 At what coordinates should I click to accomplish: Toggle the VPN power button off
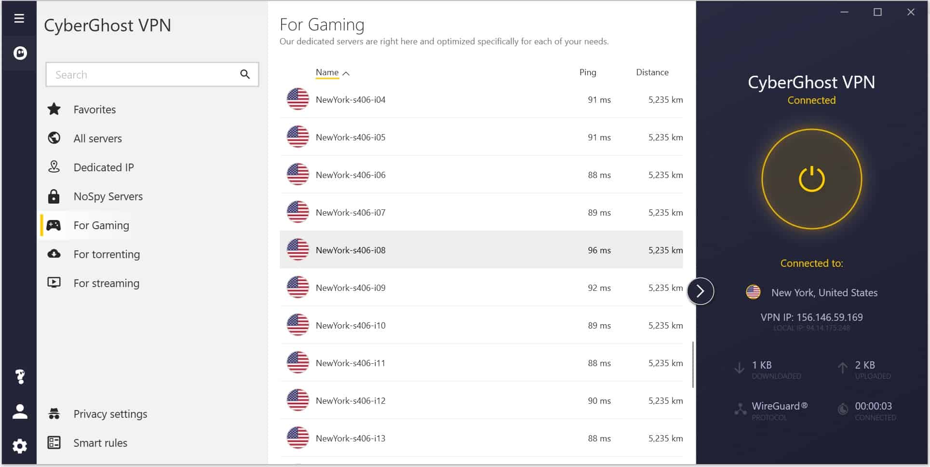point(811,179)
